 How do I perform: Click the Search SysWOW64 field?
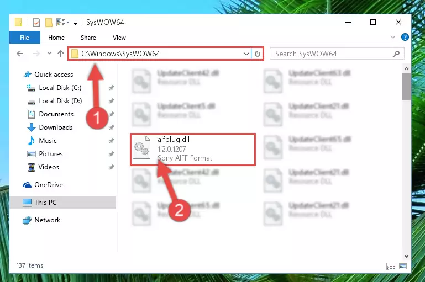337,54
